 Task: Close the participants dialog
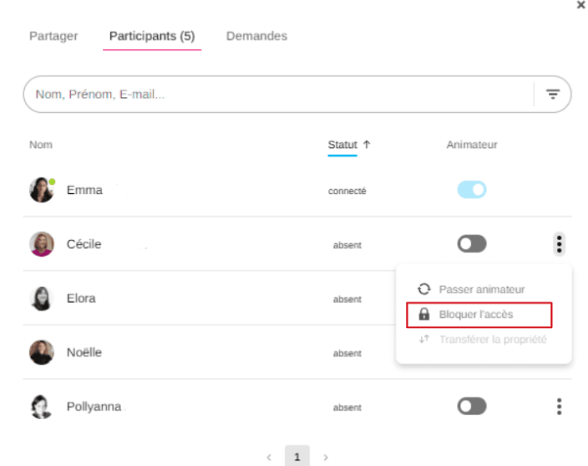click(581, 5)
